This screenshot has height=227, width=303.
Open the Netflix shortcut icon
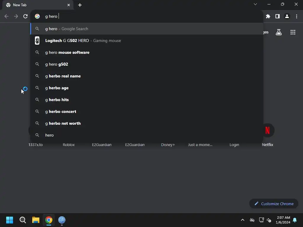(267, 130)
